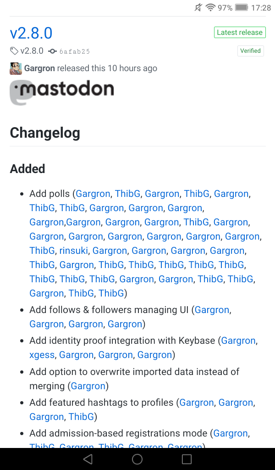Open first Gargron link for Keybase integration

click(x=238, y=341)
